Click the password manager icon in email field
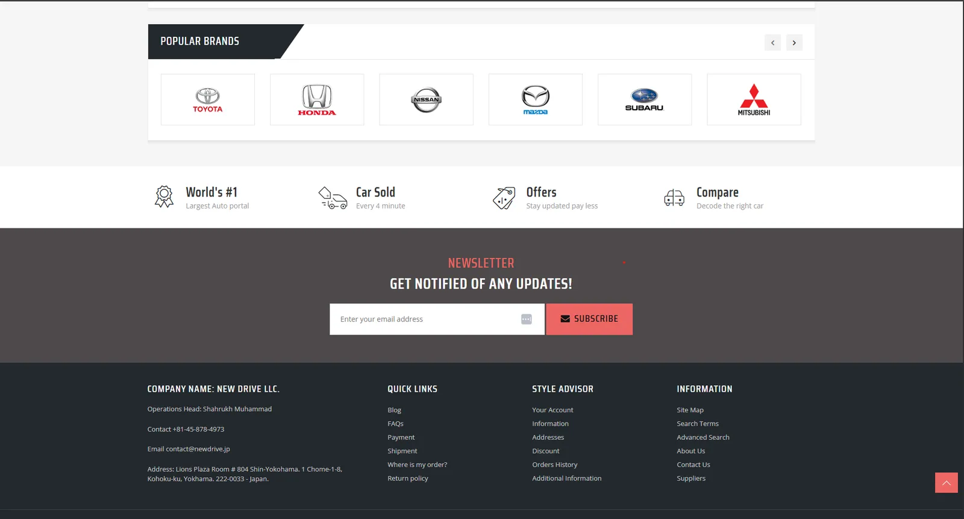The image size is (964, 519). 527,319
